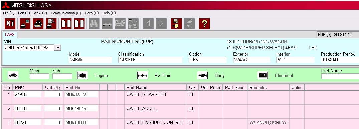Click the Sub group input field

[62, 76]
